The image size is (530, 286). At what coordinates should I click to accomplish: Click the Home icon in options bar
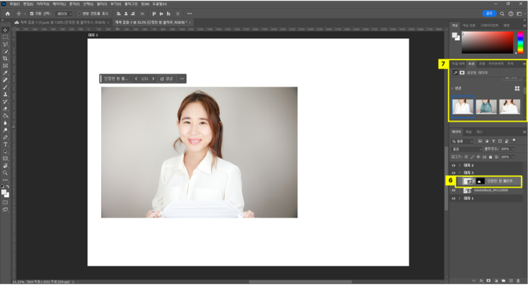[x=6, y=13]
